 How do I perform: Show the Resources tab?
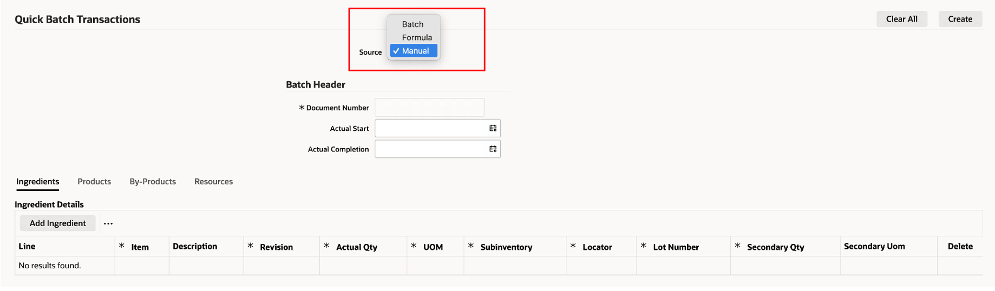pyautogui.click(x=213, y=182)
